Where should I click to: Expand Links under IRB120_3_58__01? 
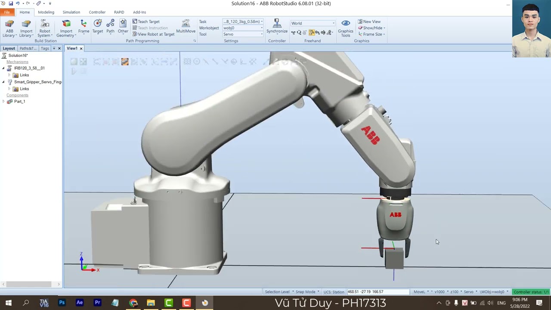pos(9,75)
